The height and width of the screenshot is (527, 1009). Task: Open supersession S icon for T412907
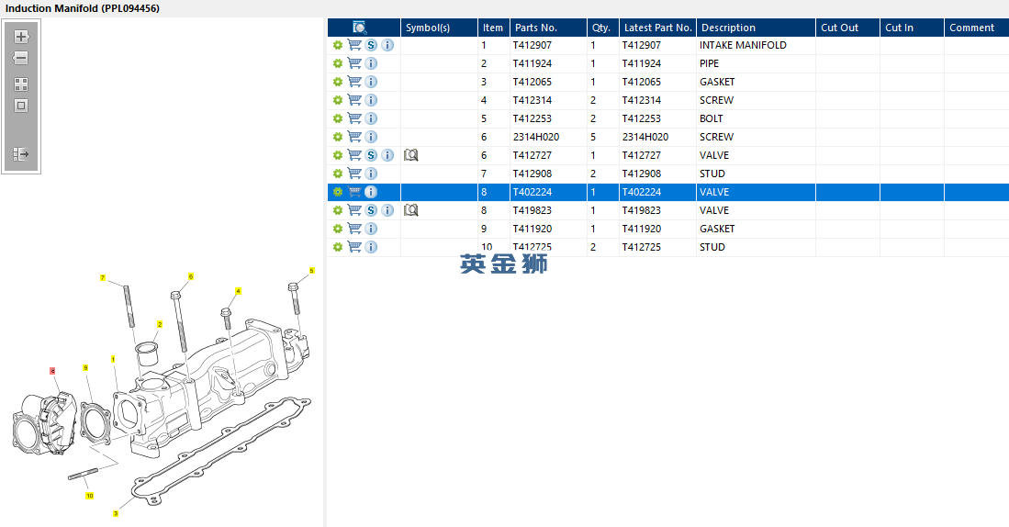[371, 45]
